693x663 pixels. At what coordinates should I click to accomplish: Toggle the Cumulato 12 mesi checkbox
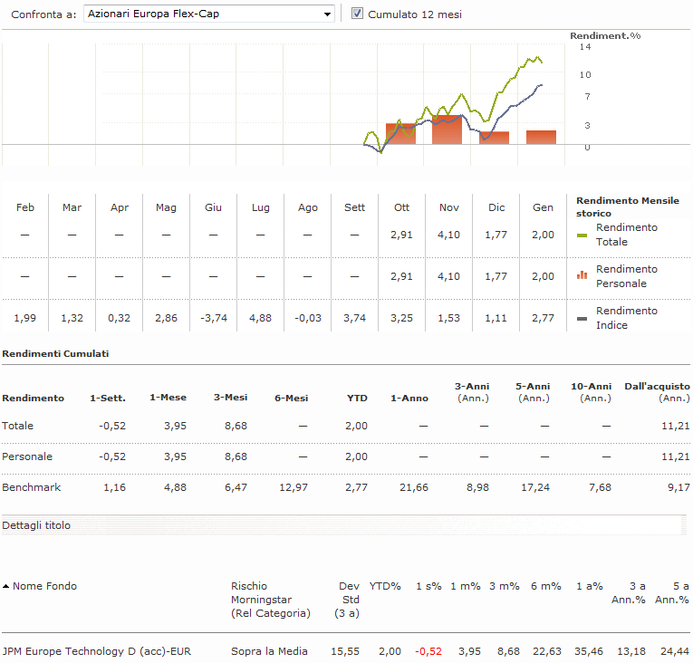coord(357,14)
